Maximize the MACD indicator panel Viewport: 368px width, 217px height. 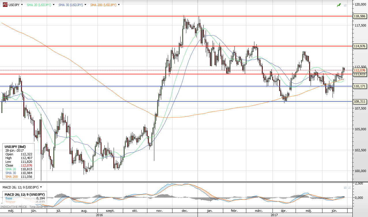click(x=345, y=187)
